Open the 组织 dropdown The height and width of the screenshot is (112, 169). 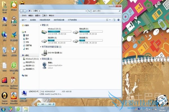coord(24,20)
